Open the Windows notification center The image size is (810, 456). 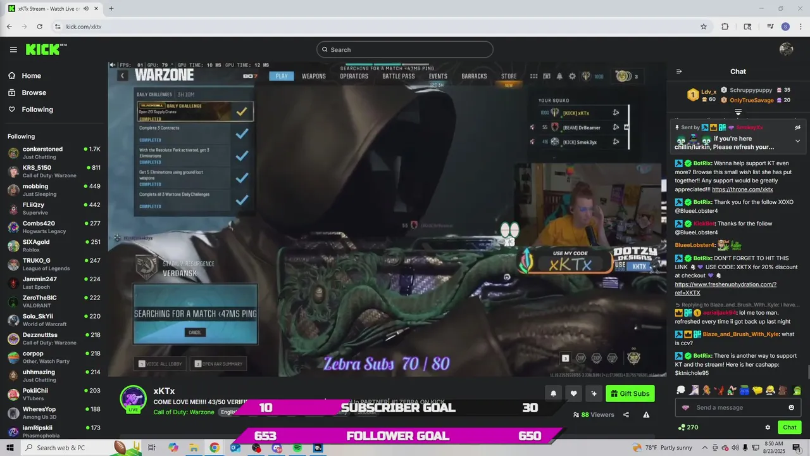pyautogui.click(x=796, y=448)
